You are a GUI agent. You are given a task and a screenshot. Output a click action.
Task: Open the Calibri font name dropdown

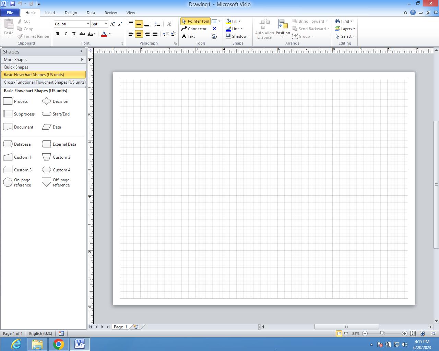click(88, 24)
